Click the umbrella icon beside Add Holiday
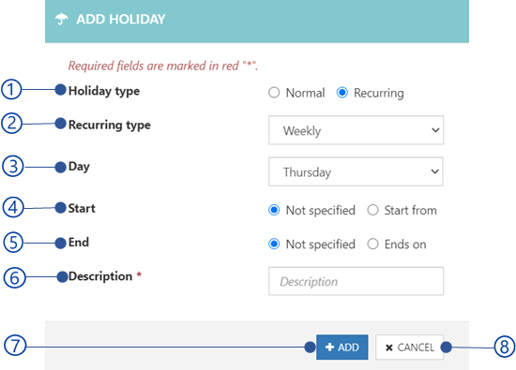The width and height of the screenshot is (516, 370). click(x=62, y=19)
